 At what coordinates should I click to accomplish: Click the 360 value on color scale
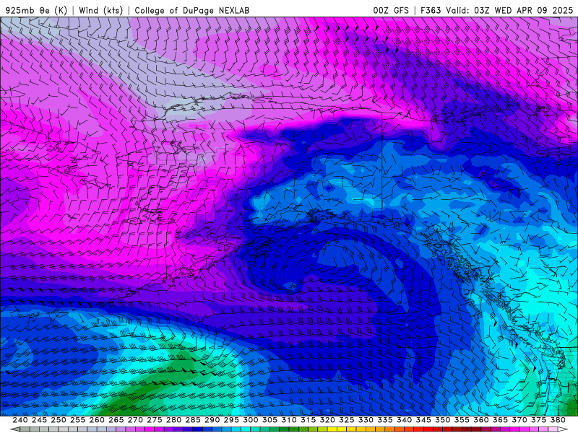[x=480, y=420]
